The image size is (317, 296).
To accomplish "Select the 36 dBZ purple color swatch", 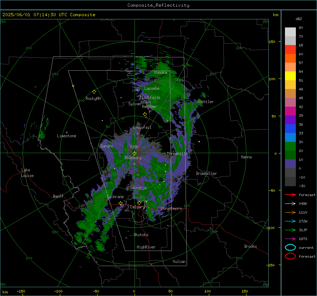I will tap(290, 120).
